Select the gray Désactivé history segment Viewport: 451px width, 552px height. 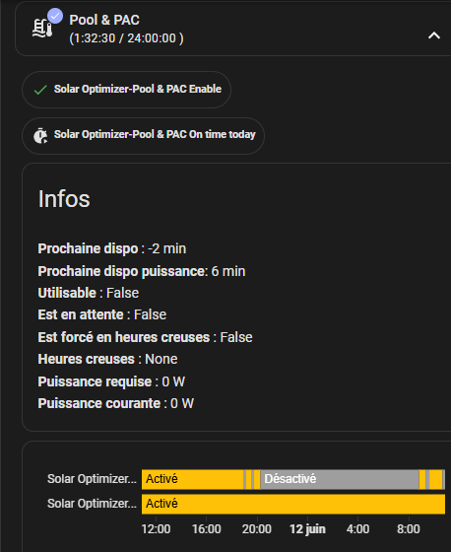[339, 479]
